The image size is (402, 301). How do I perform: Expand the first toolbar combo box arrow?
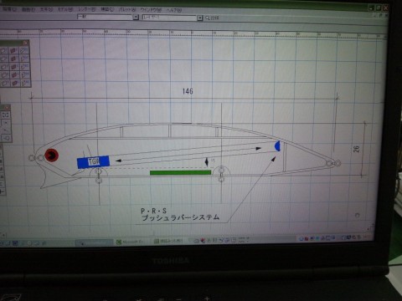tap(136, 17)
